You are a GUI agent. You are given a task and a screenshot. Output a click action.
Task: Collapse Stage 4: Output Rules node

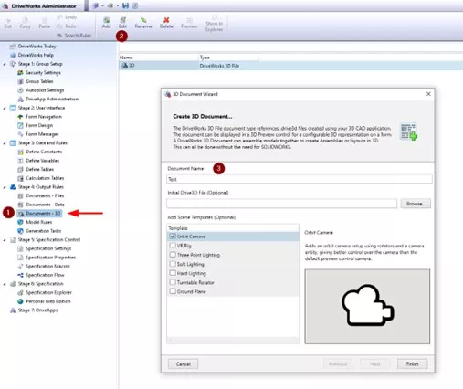tap(5, 187)
